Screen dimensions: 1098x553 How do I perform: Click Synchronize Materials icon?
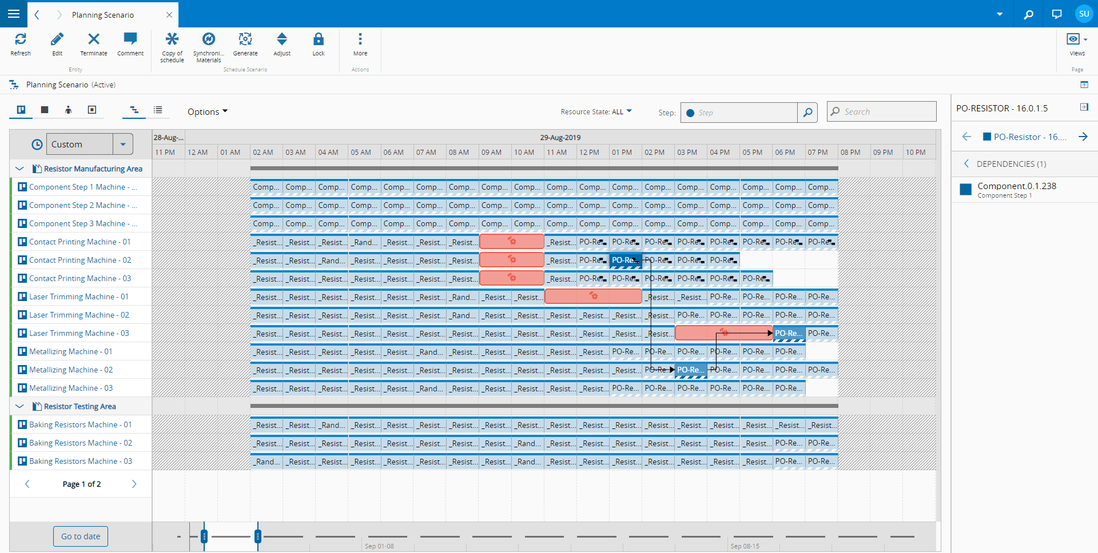point(209,39)
